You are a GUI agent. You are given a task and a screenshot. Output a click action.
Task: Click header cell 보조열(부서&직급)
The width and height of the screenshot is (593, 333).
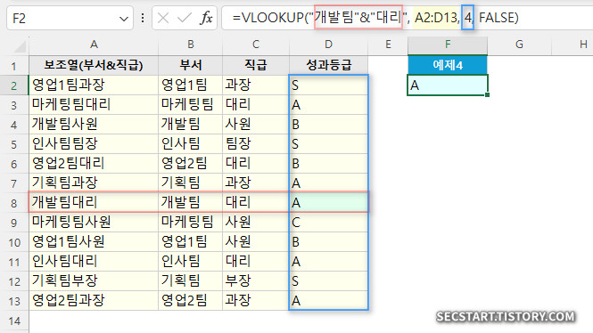(94, 65)
